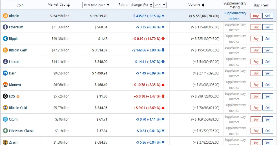Buy Zcash
This screenshot has height=145, width=279.
click(256, 142)
